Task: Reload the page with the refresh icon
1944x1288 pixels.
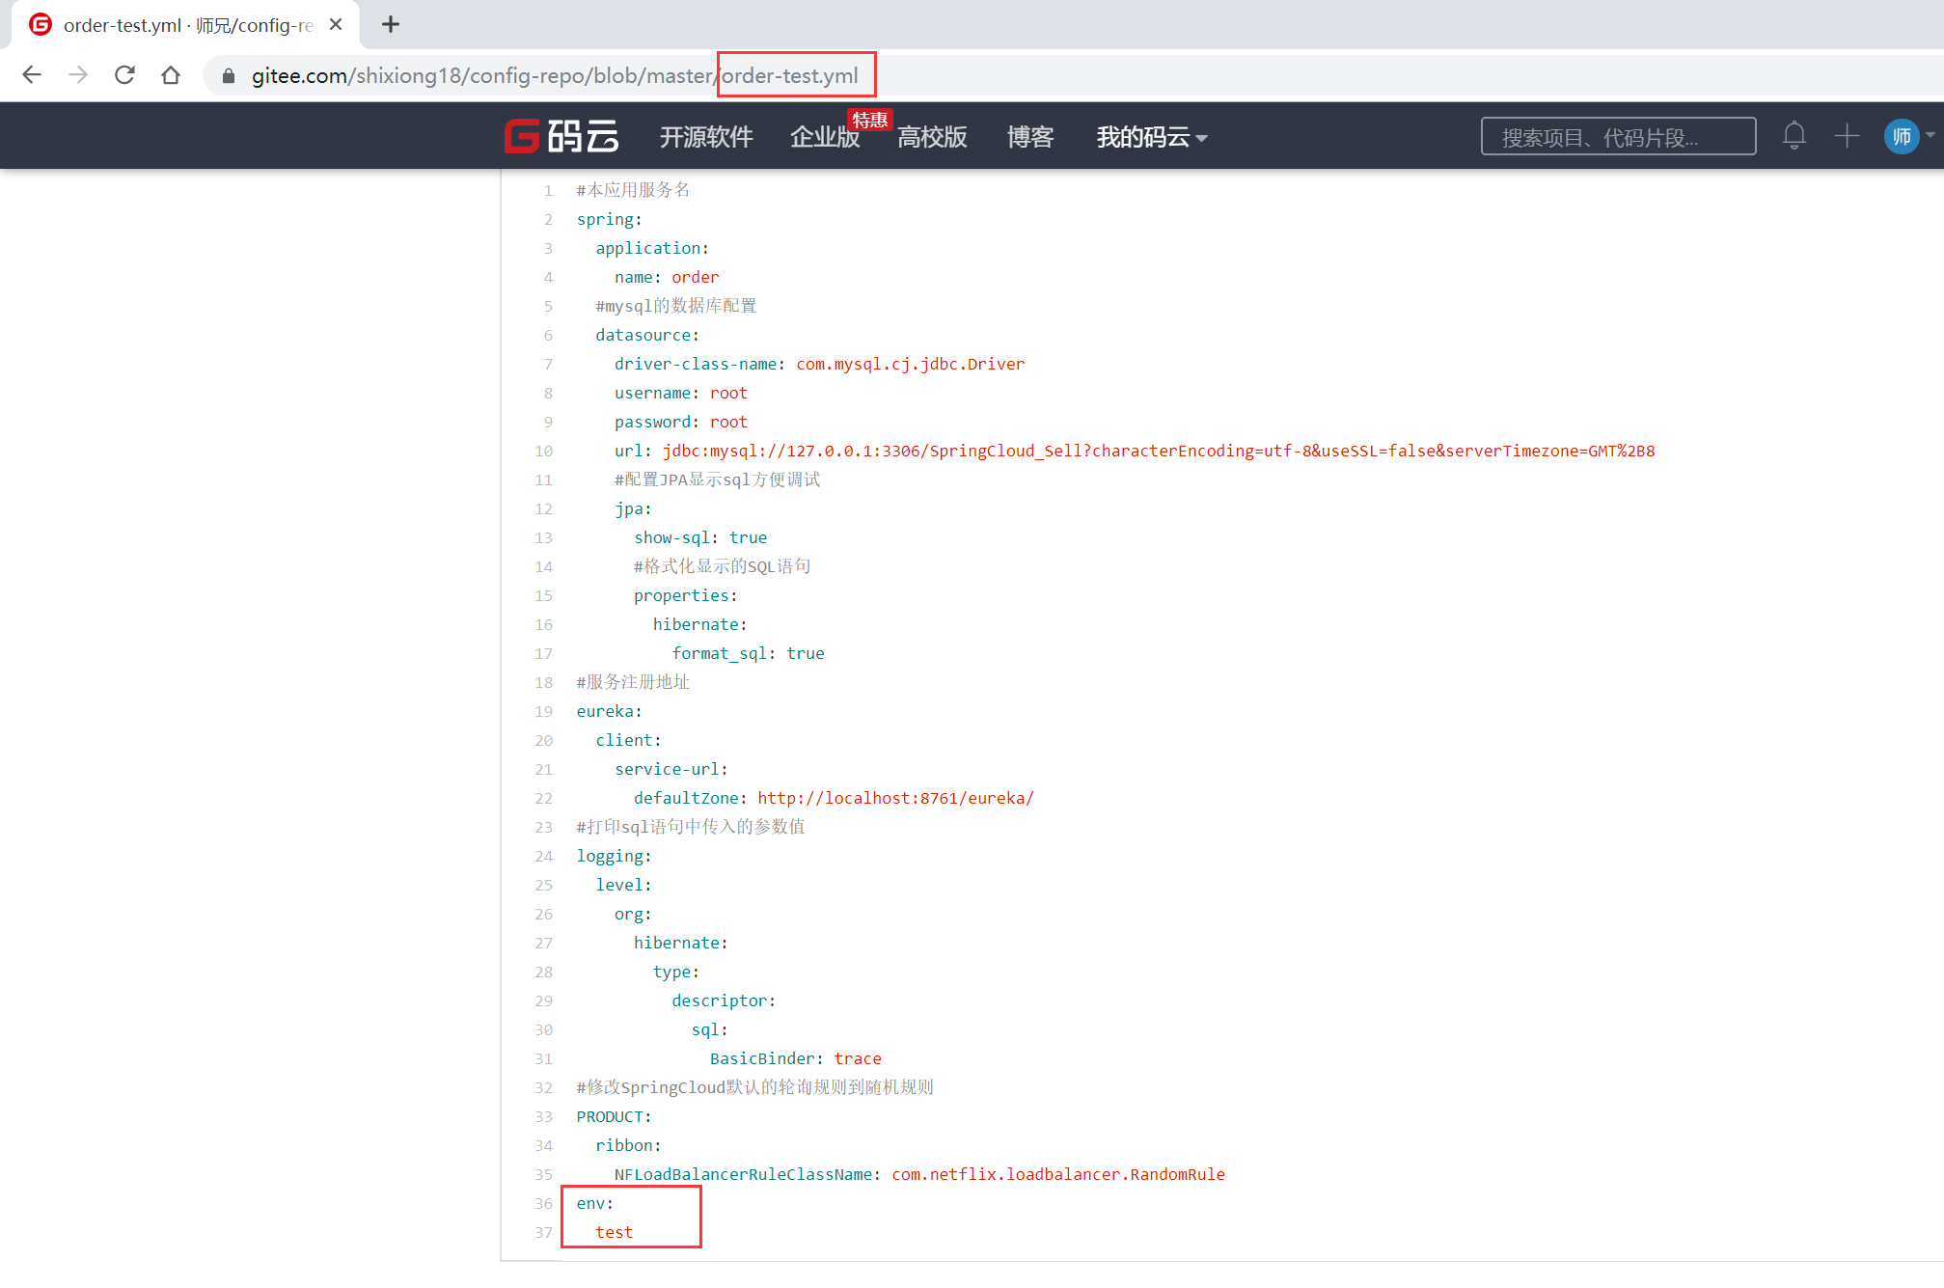Action: click(124, 75)
